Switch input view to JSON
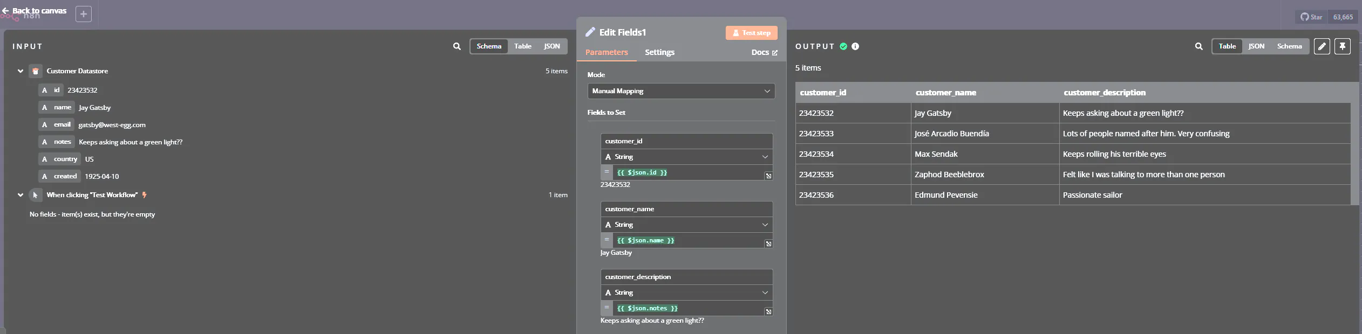The height and width of the screenshot is (334, 1362). coord(551,46)
